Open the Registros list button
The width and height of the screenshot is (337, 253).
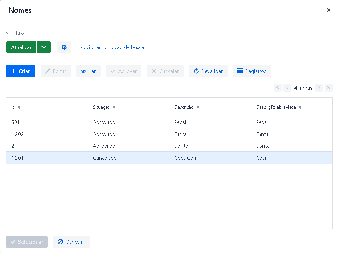coord(252,71)
